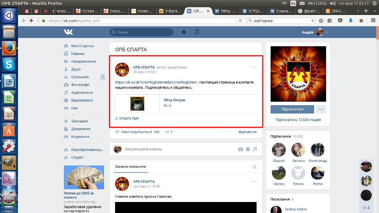Open the Пётр Петров preview thumbnail

[137, 103]
